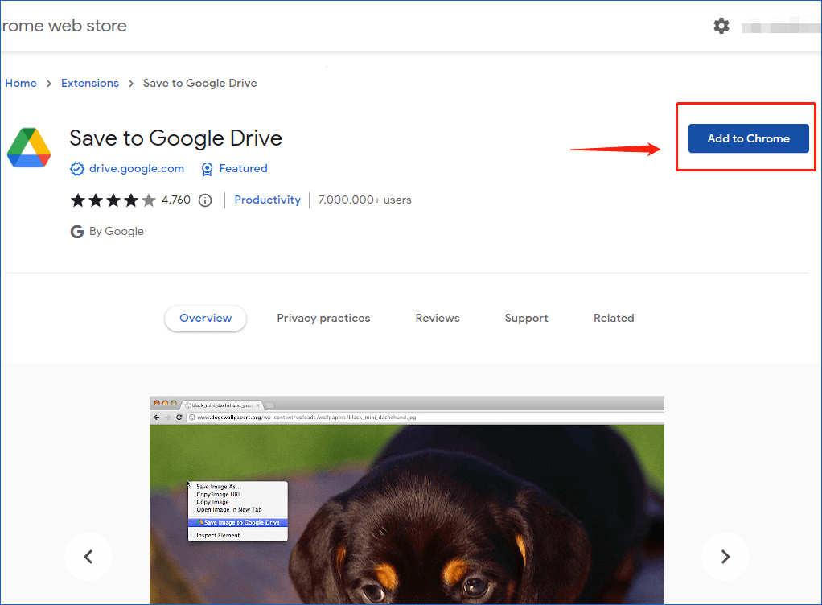Open the Support tab
Viewport: 822px width, 605px height.
[526, 319]
